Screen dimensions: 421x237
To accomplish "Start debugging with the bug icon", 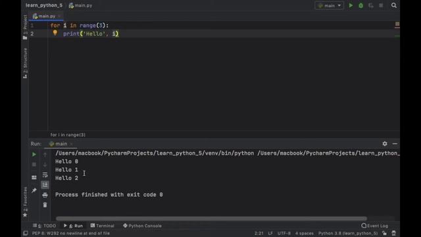I will coord(361,5).
